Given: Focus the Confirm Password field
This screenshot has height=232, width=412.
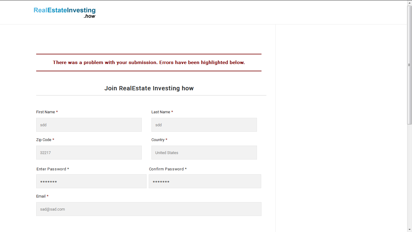Looking at the screenshot, I should [x=205, y=181].
